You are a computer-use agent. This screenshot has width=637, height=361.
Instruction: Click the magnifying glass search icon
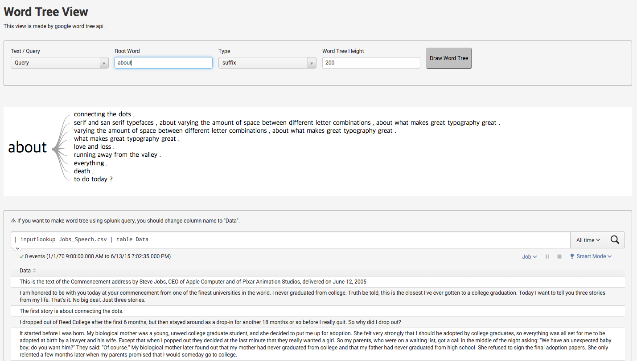tap(615, 240)
